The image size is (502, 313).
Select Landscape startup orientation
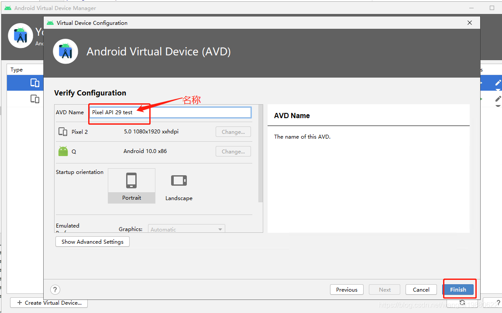(179, 187)
